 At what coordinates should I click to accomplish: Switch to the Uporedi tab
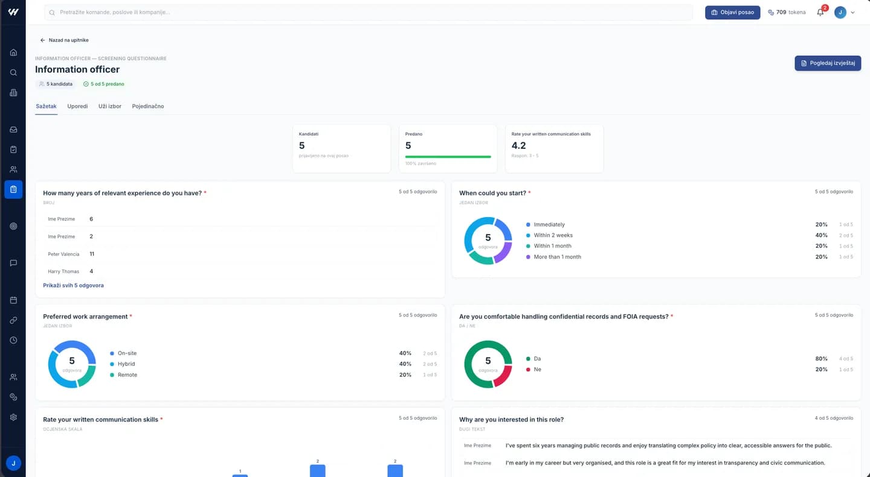click(77, 106)
